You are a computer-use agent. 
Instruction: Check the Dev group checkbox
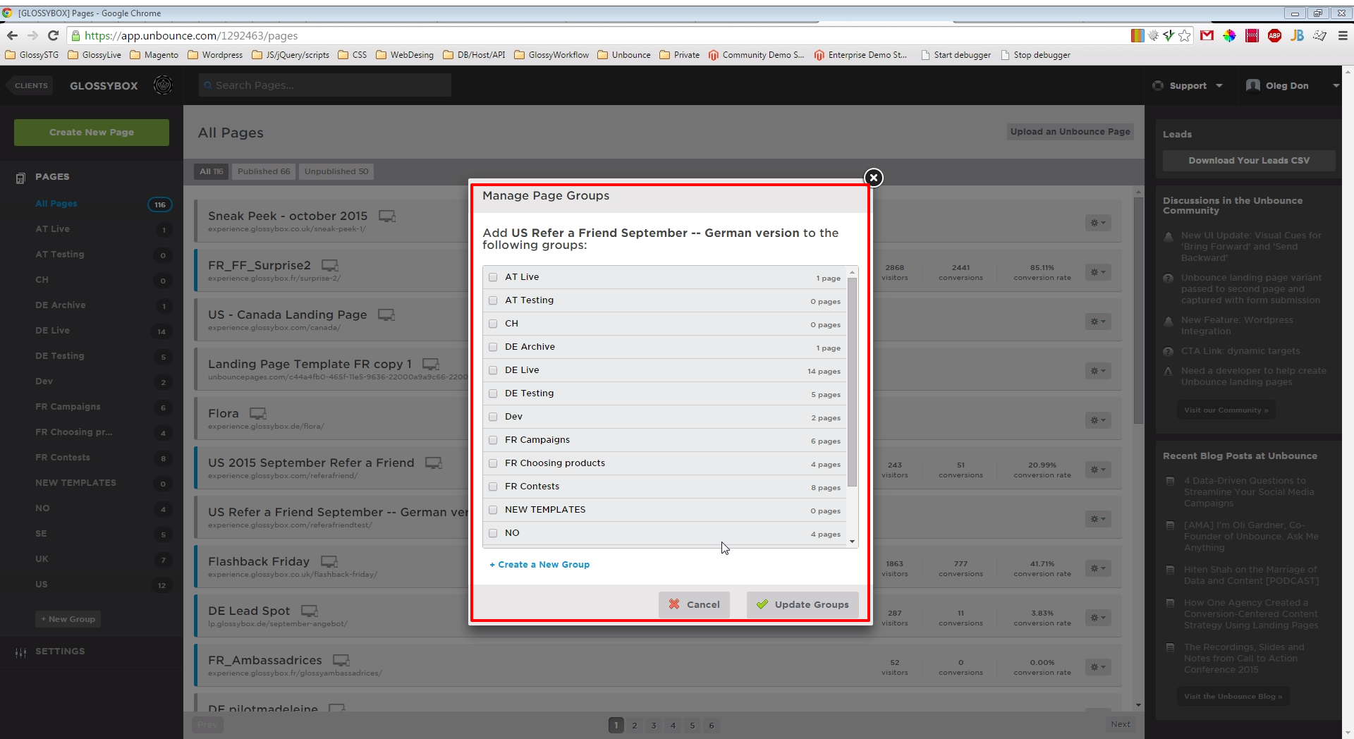(x=493, y=417)
